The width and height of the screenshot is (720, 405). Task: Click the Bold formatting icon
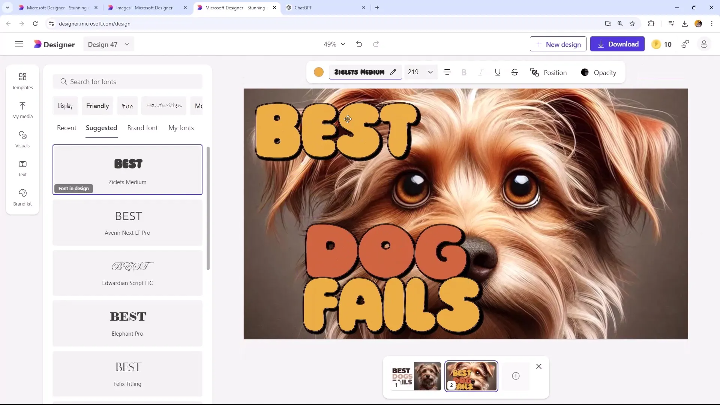pyautogui.click(x=464, y=72)
